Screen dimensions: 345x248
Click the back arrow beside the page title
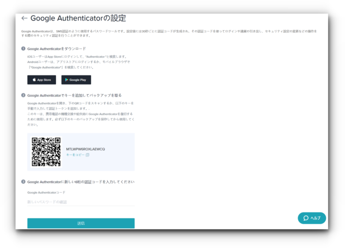24,18
